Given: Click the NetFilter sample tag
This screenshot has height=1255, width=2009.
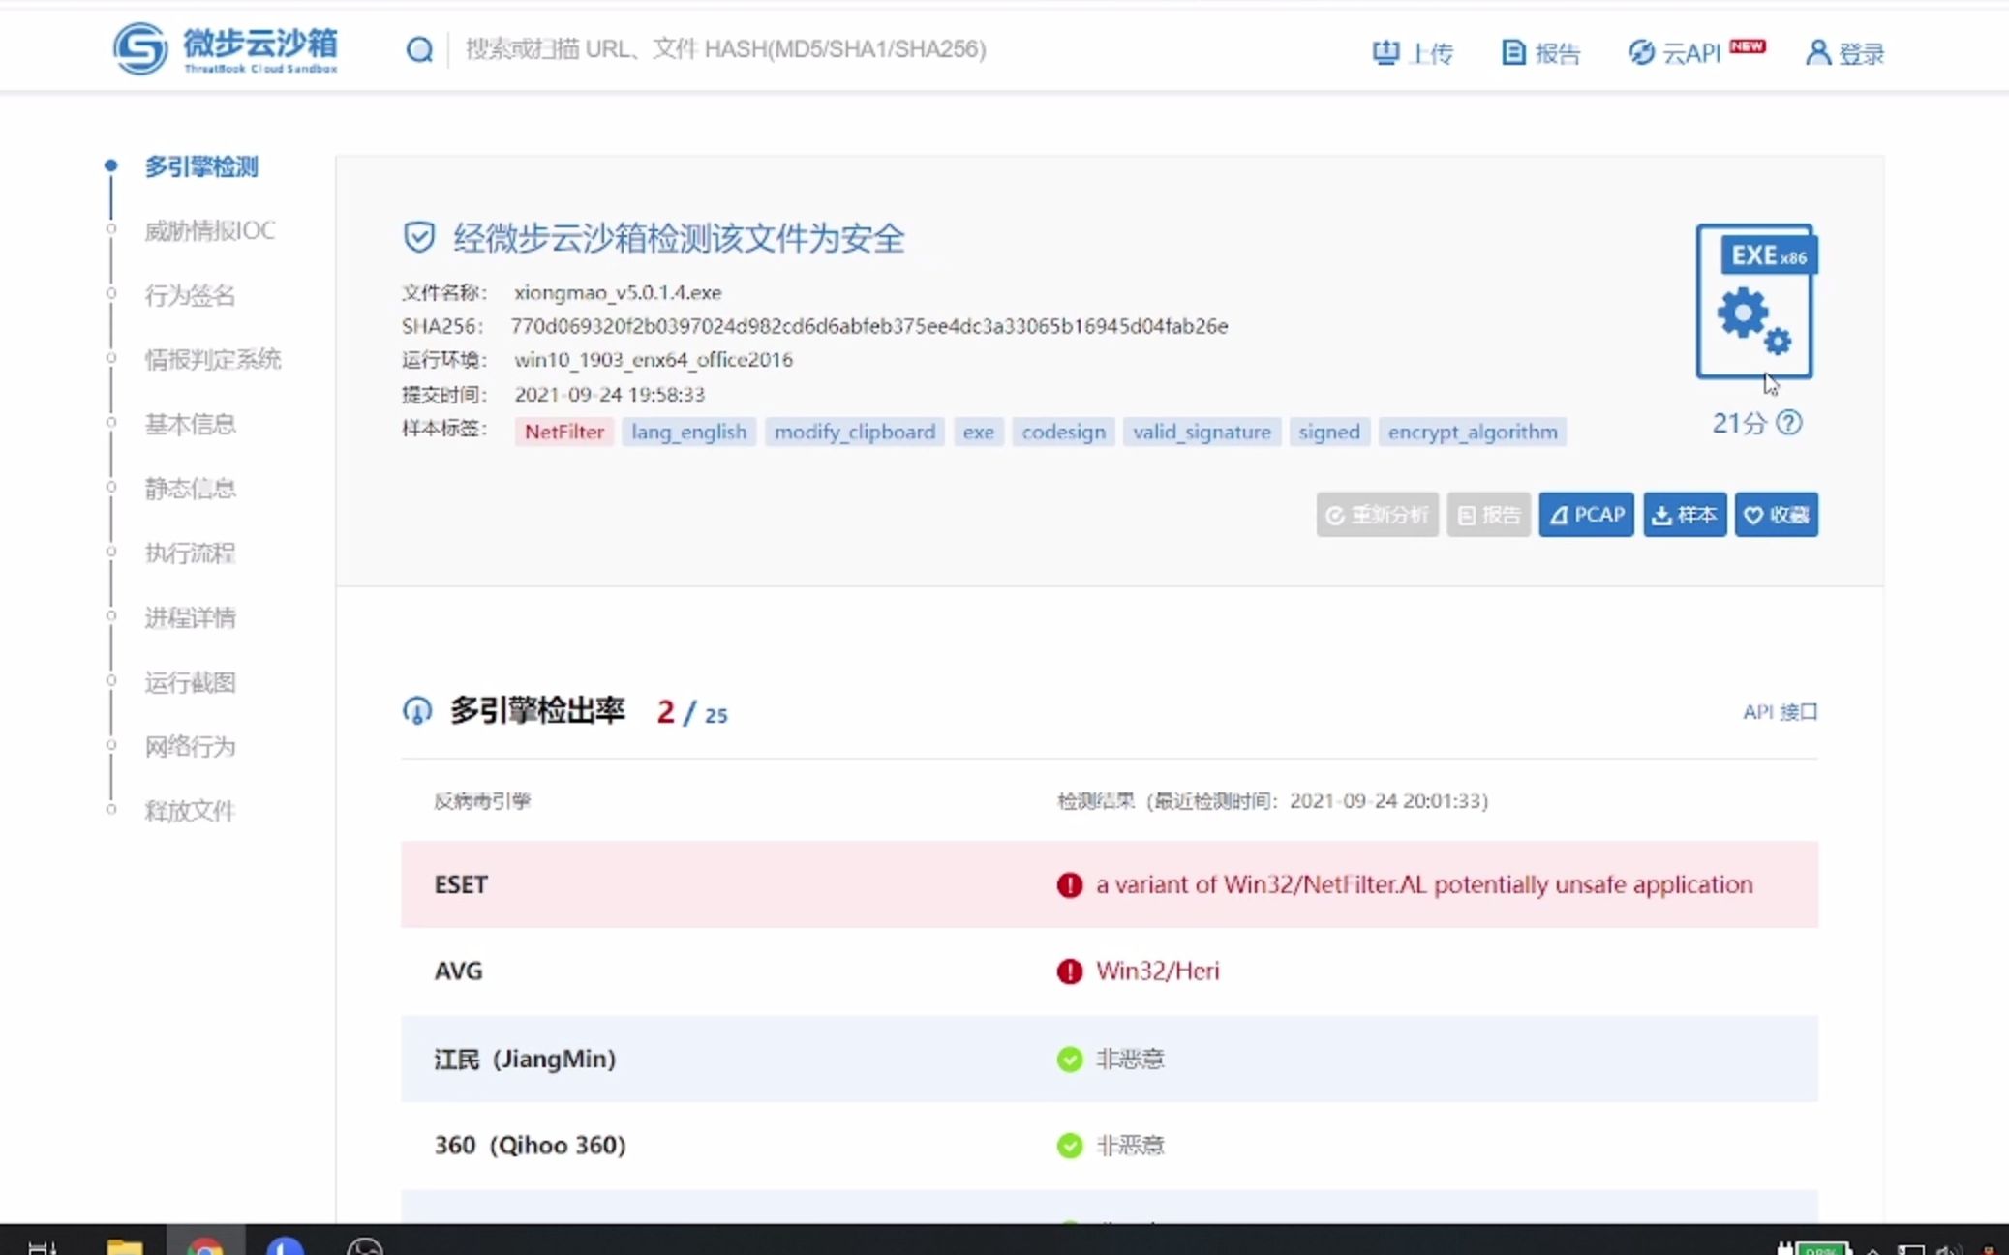Looking at the screenshot, I should click(563, 432).
